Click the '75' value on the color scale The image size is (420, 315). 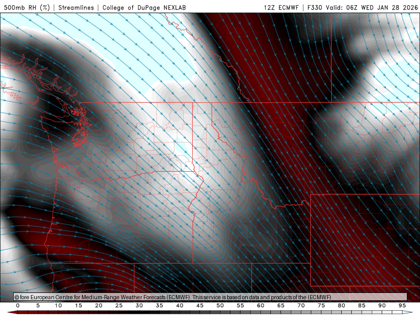321,306
